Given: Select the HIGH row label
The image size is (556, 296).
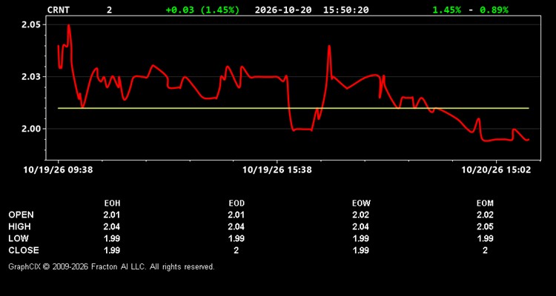Looking at the screenshot, I should pyautogui.click(x=19, y=226).
